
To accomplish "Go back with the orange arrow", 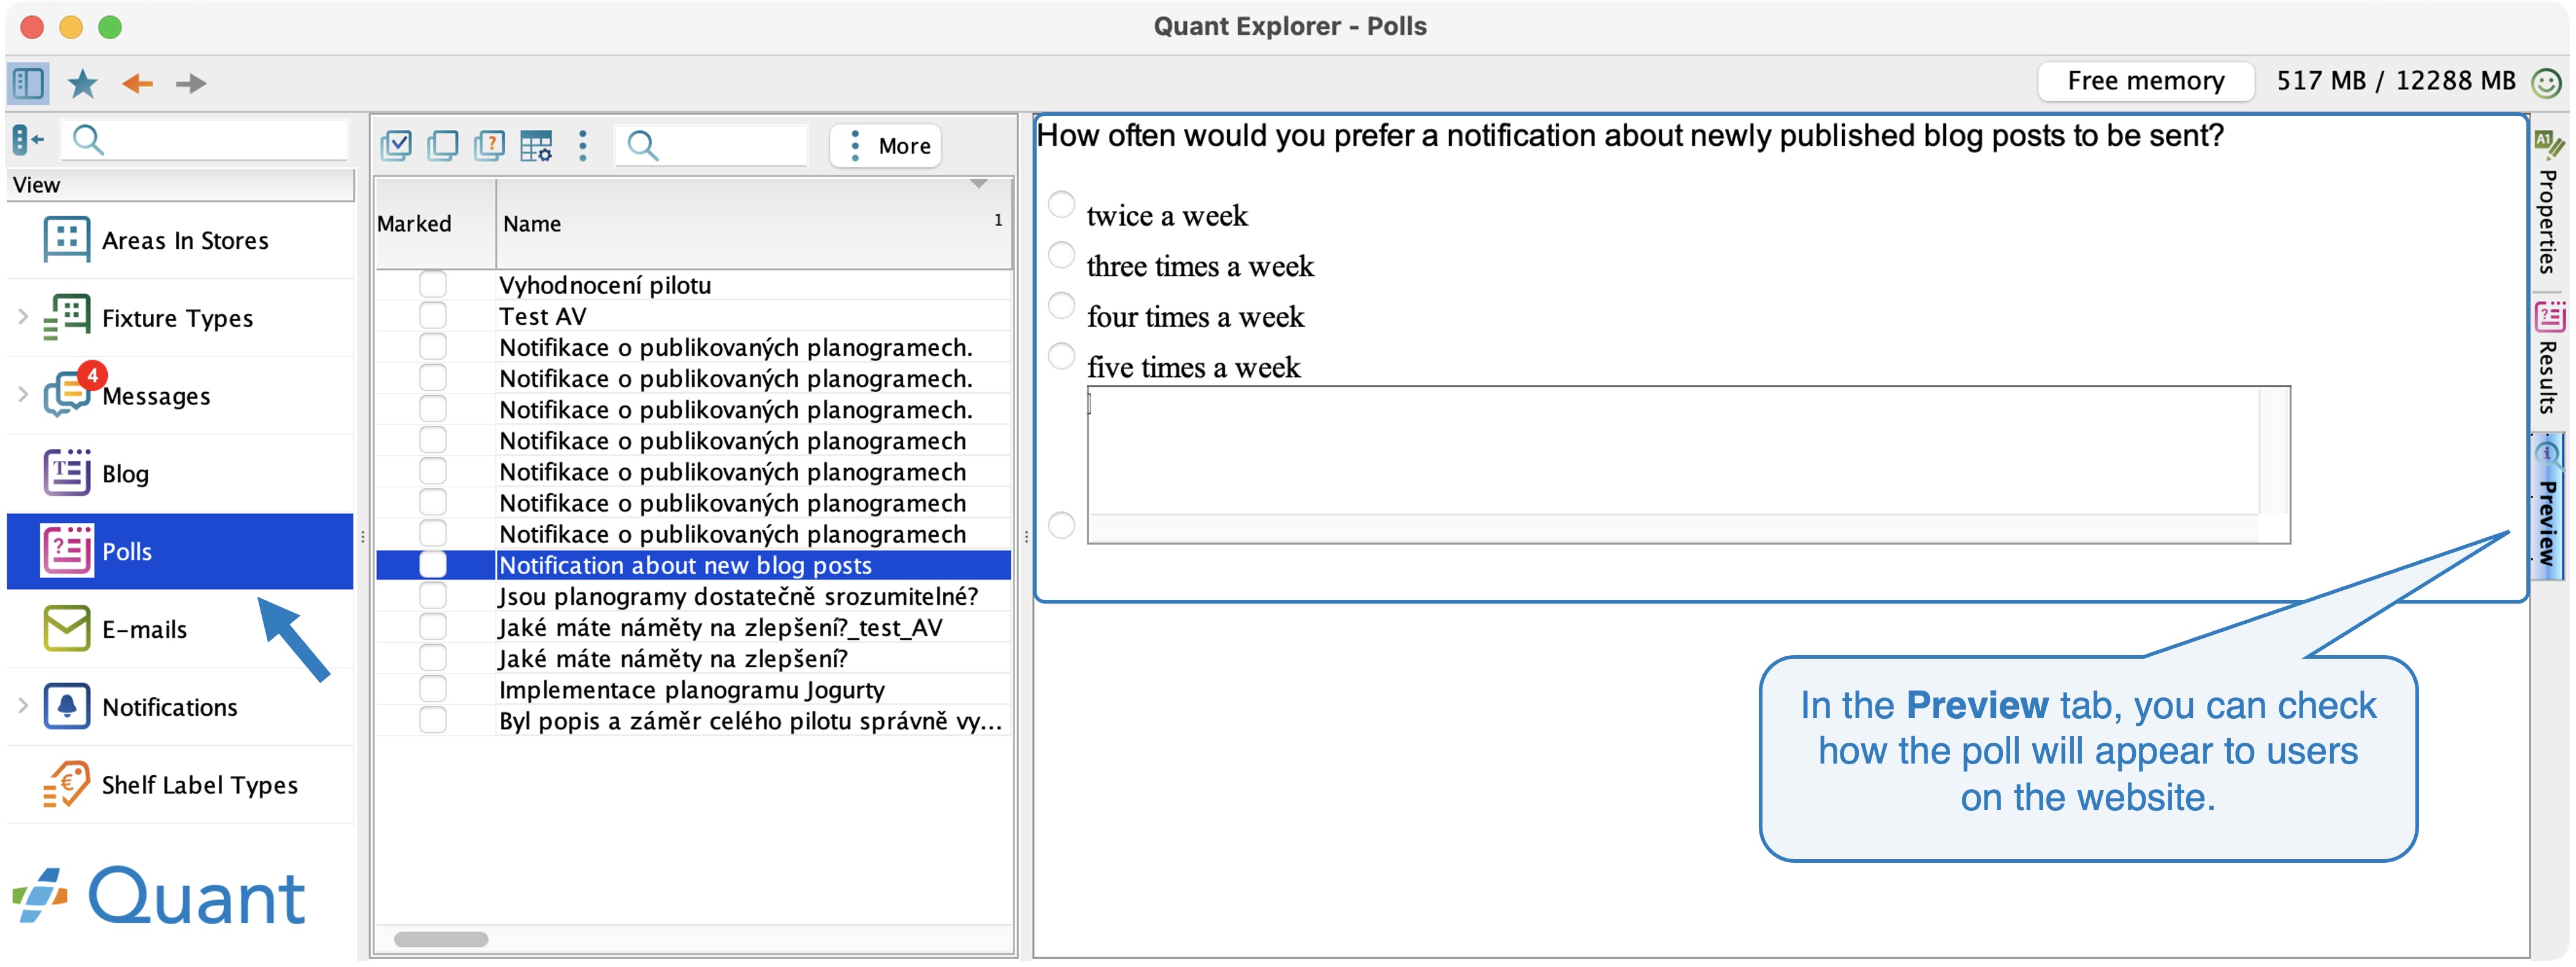I will click(137, 83).
